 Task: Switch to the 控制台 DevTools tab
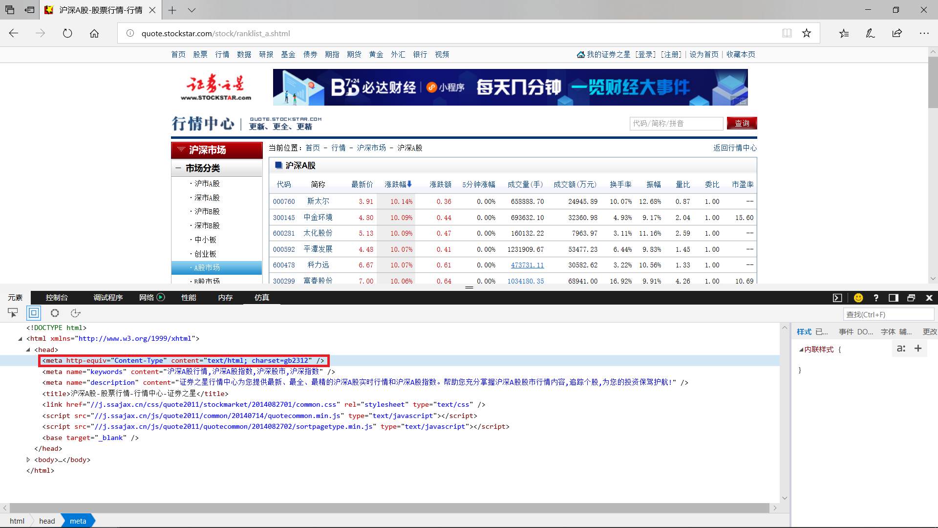click(57, 297)
